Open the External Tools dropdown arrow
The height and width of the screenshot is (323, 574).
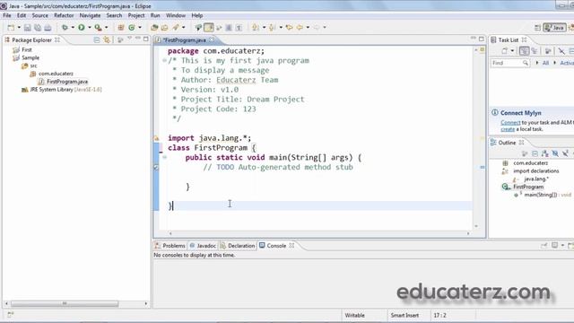pyautogui.click(x=106, y=28)
